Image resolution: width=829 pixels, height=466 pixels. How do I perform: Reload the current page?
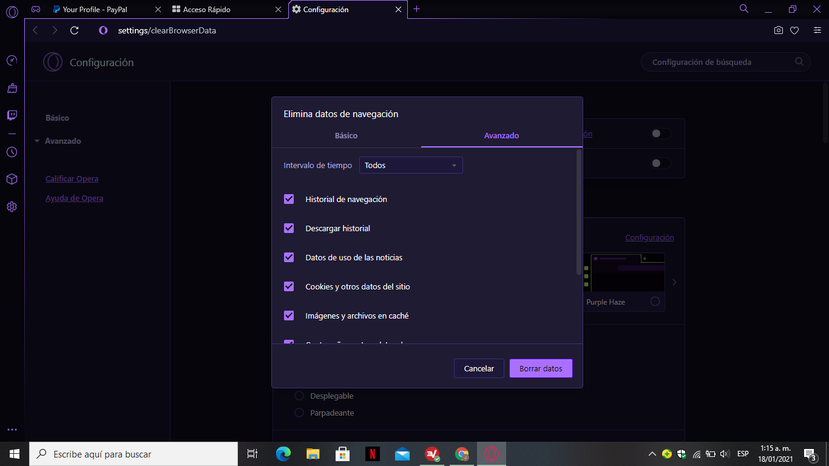coord(75,30)
